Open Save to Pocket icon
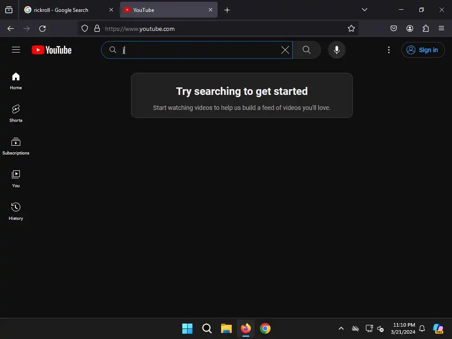 point(393,28)
